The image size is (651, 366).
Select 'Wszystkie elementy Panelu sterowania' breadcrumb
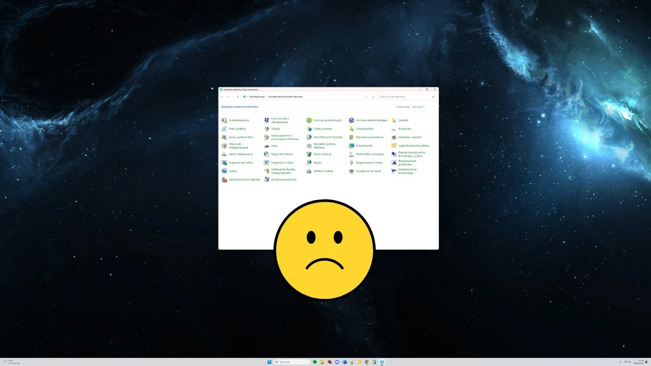pyautogui.click(x=285, y=97)
